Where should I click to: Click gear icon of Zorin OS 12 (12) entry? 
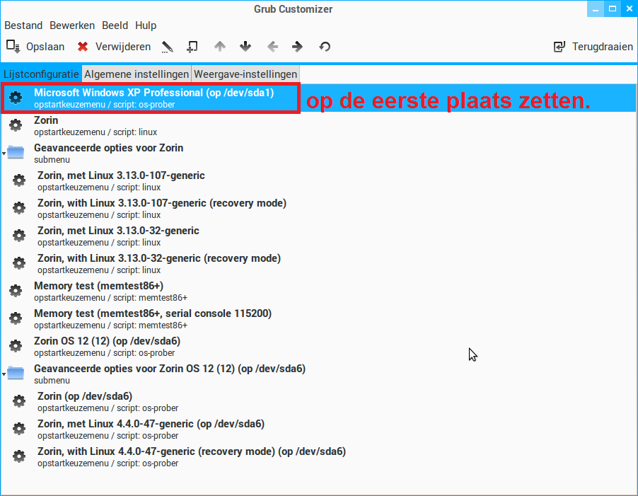[16, 346]
